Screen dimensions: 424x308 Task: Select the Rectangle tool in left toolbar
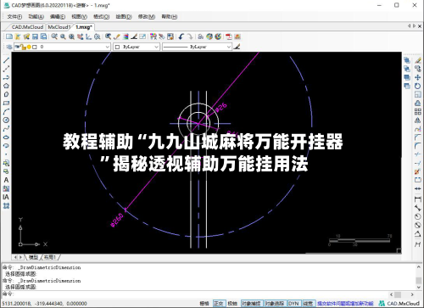click(6, 103)
